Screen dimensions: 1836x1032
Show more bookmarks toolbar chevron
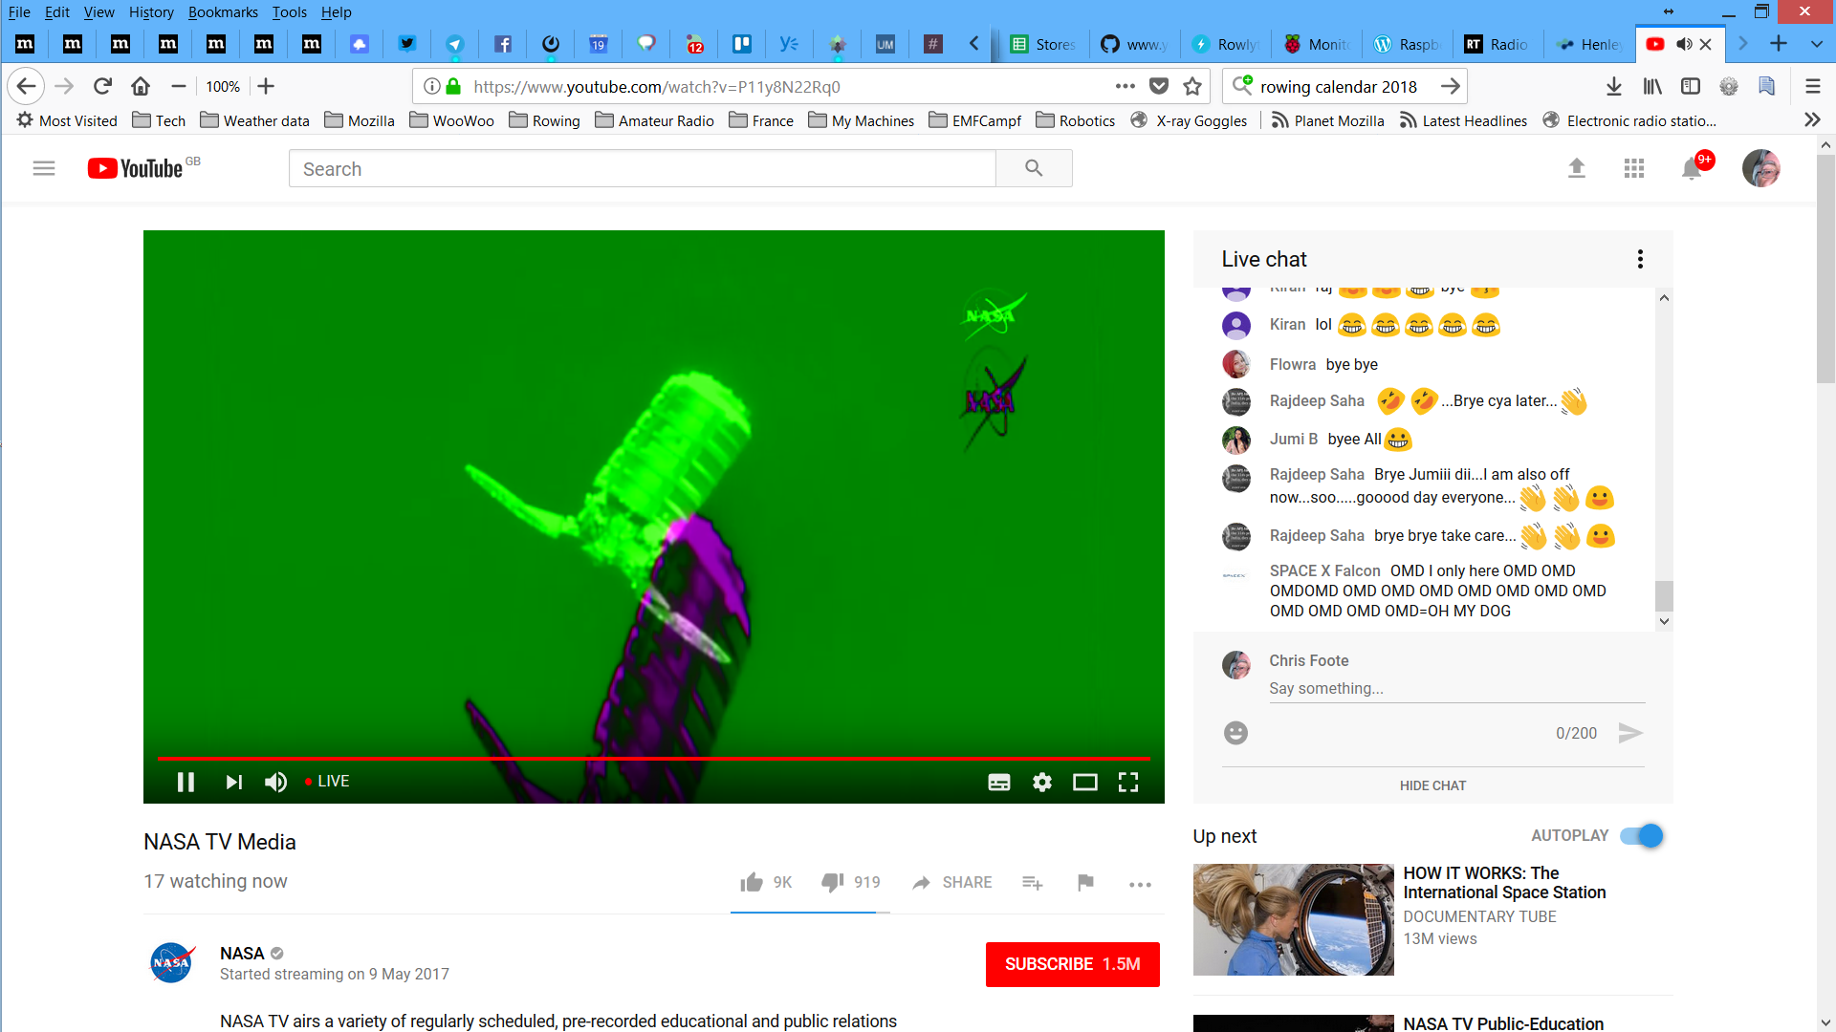[1812, 120]
